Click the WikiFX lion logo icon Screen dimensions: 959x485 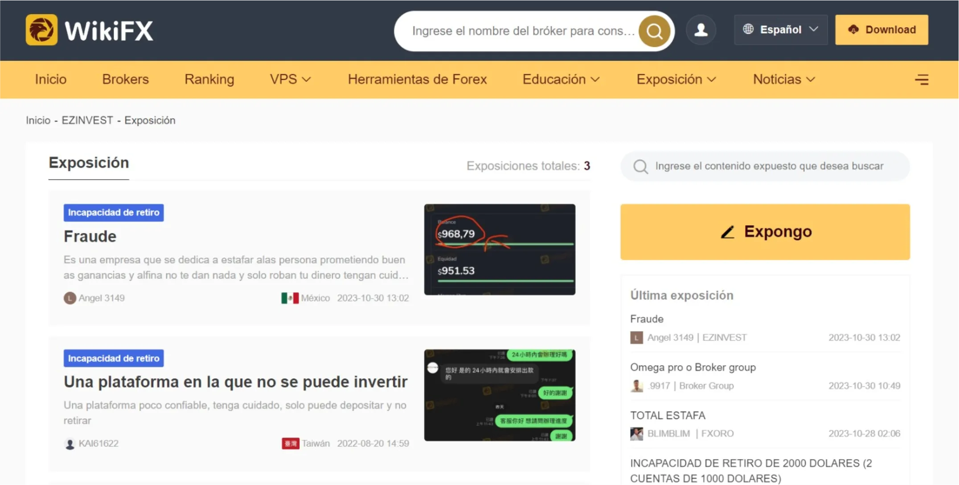[x=41, y=30]
